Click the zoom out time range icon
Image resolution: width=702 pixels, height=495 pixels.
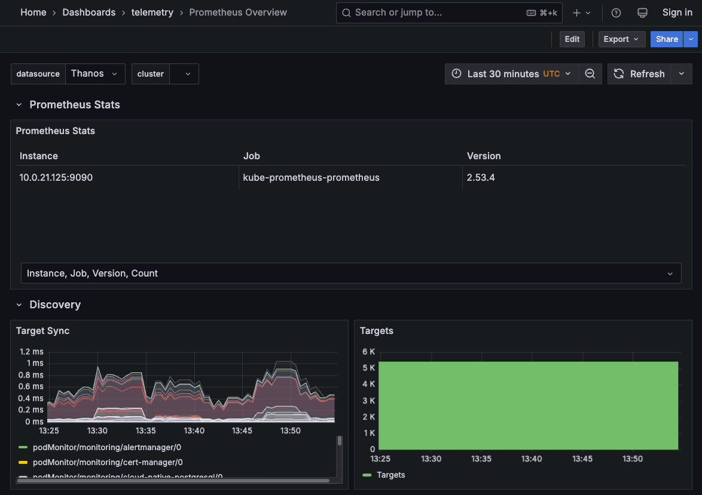[590, 74]
